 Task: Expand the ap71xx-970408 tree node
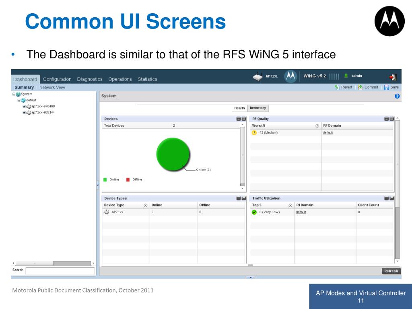(24, 106)
